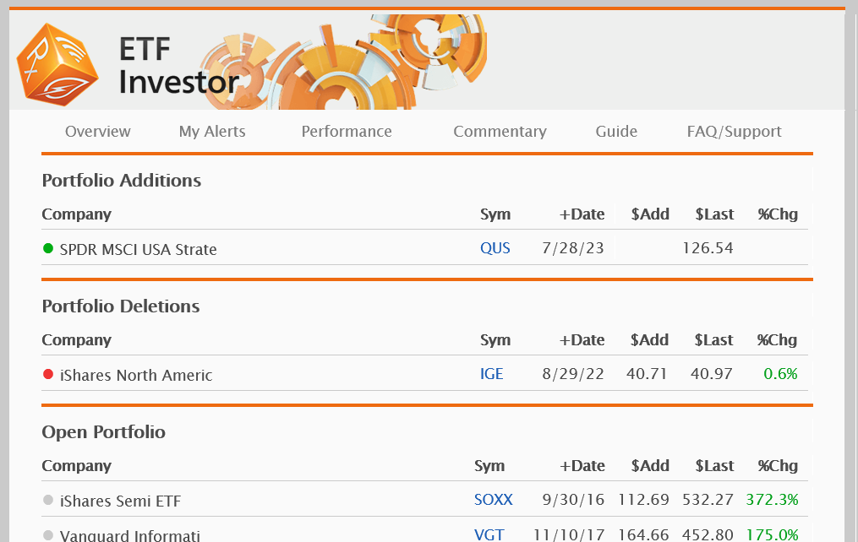Image resolution: width=858 pixels, height=542 pixels.
Task: Click the Open Portfolio heading
Action: click(103, 431)
